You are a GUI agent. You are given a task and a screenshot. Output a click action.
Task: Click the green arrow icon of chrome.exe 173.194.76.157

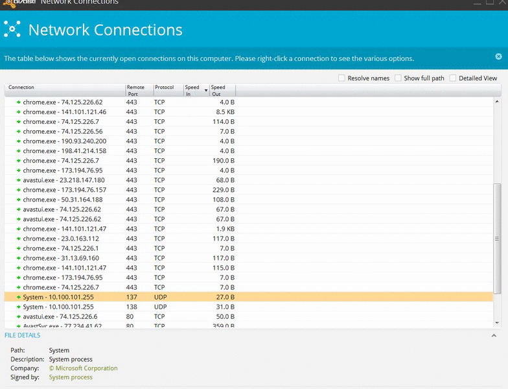pyautogui.click(x=18, y=189)
